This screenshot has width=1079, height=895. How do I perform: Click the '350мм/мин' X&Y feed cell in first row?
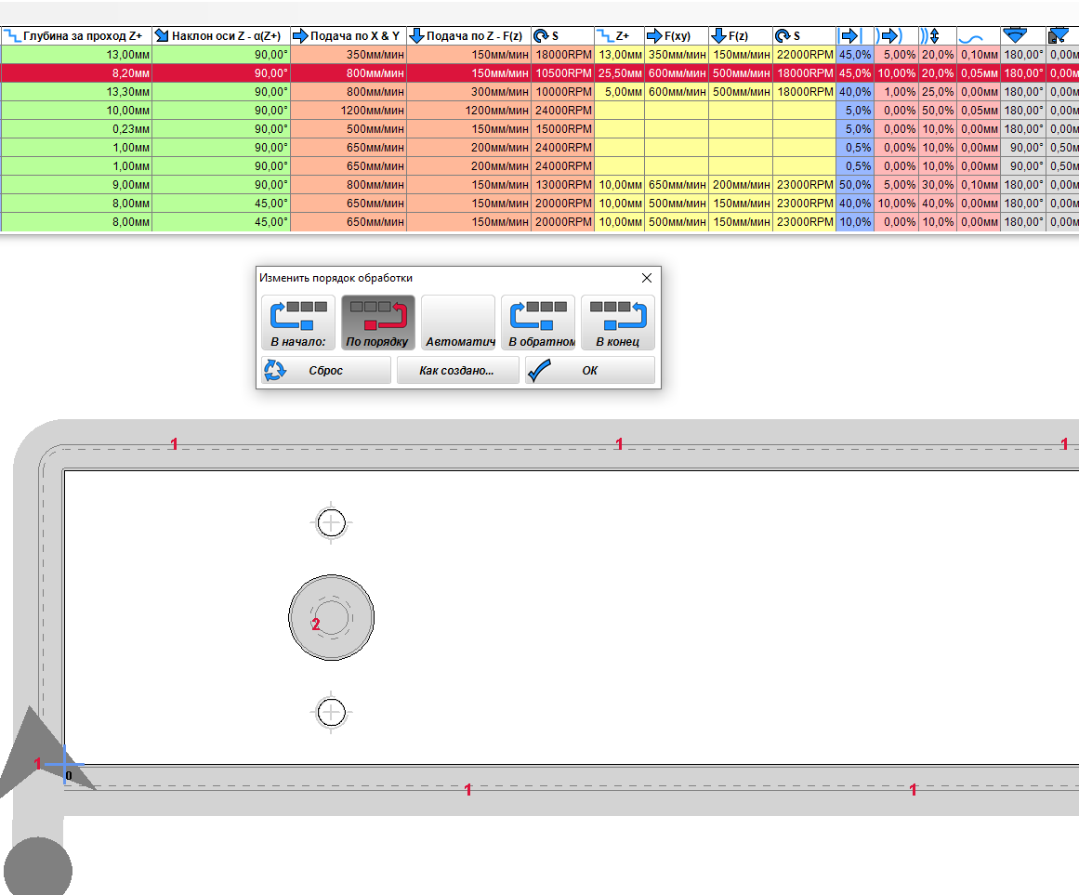[x=349, y=54]
